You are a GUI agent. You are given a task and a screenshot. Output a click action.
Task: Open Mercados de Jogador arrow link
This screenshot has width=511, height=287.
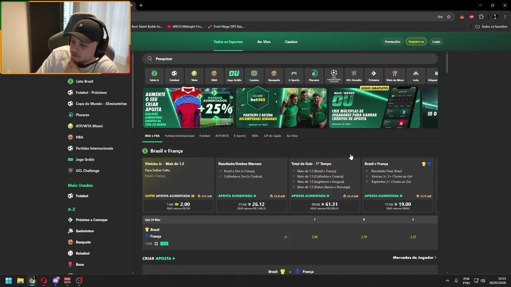click(x=414, y=258)
